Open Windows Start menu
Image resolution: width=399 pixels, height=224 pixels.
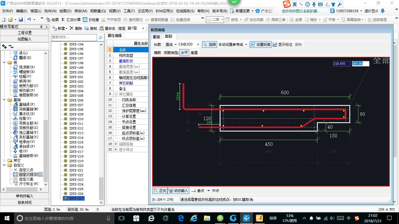click(x=7, y=218)
